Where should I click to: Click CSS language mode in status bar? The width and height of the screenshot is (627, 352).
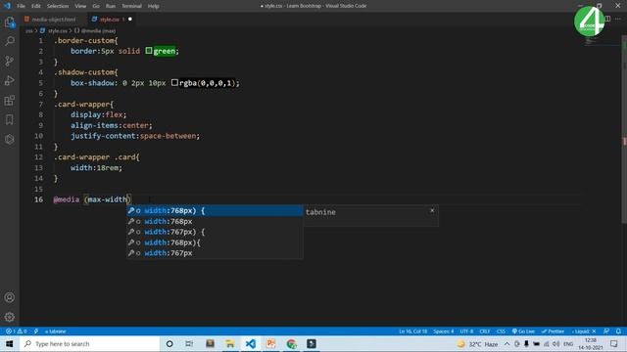[501, 331]
